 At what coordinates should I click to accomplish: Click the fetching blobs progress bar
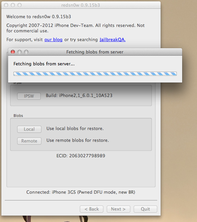click(x=95, y=74)
